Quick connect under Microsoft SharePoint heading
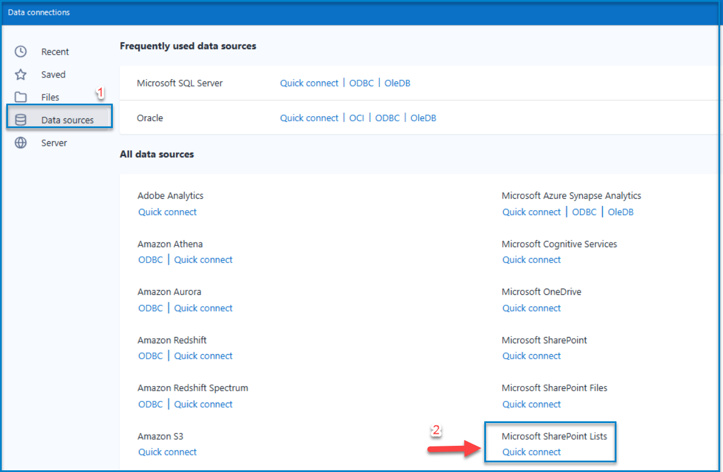The width and height of the screenshot is (723, 472). coord(532,356)
